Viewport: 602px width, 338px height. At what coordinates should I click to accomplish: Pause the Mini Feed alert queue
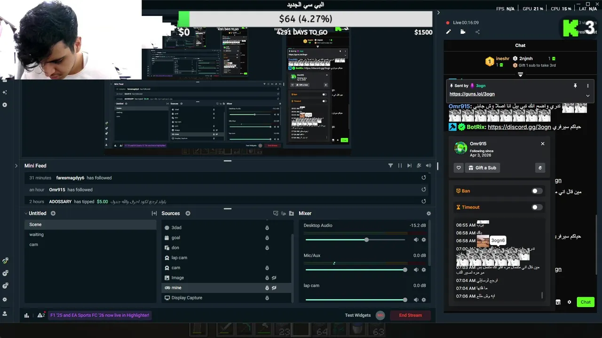[400, 166]
